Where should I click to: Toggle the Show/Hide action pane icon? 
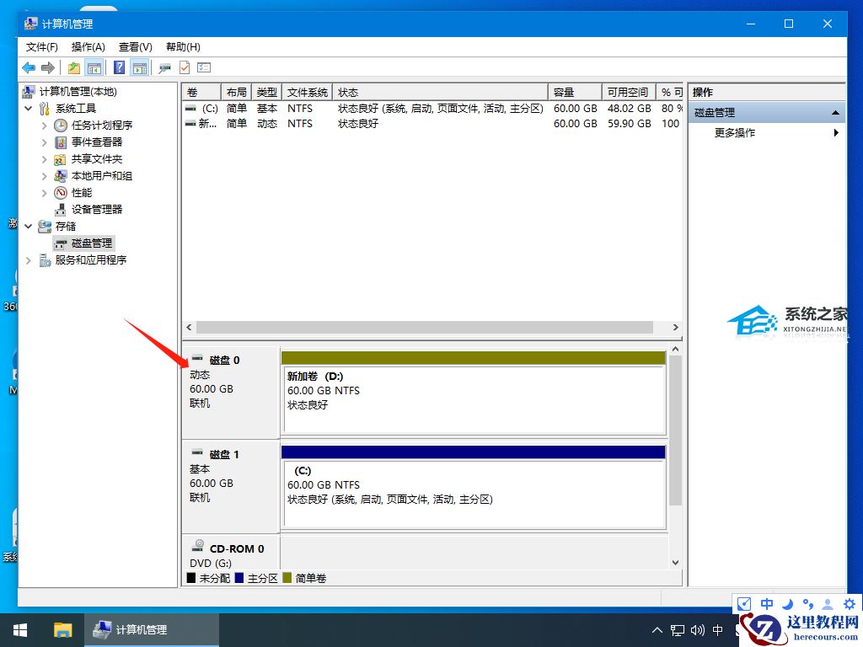pos(140,67)
